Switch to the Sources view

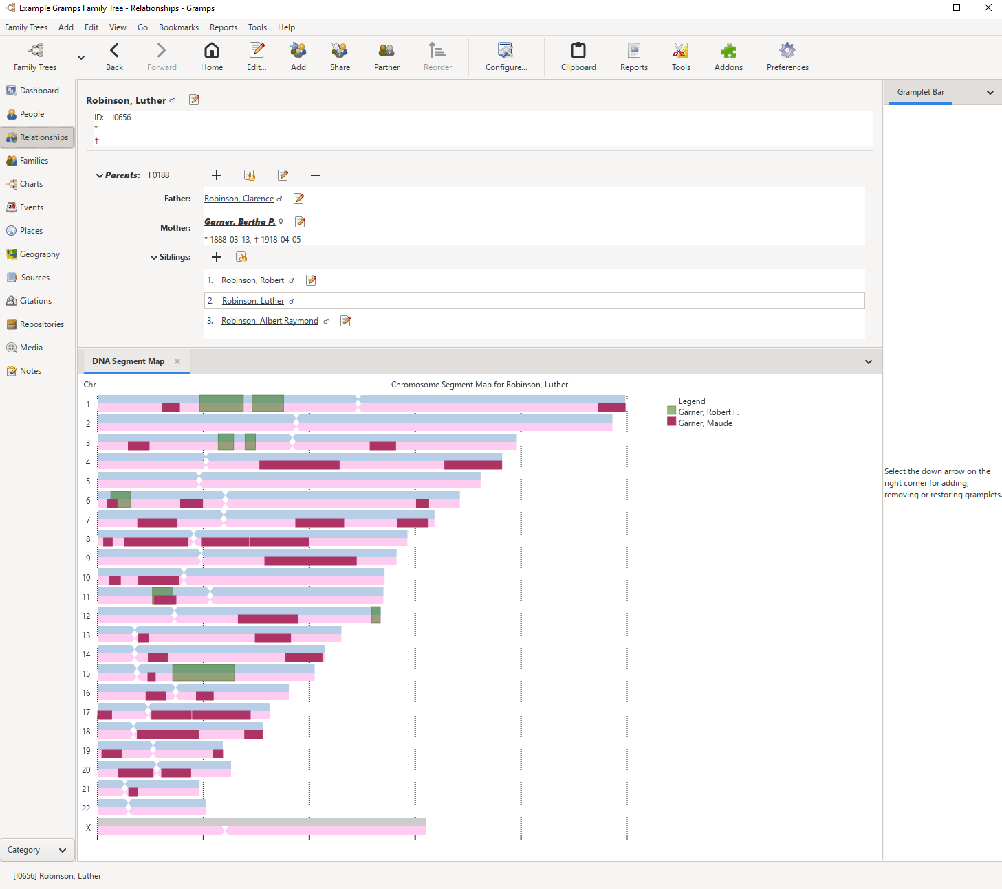(x=38, y=278)
